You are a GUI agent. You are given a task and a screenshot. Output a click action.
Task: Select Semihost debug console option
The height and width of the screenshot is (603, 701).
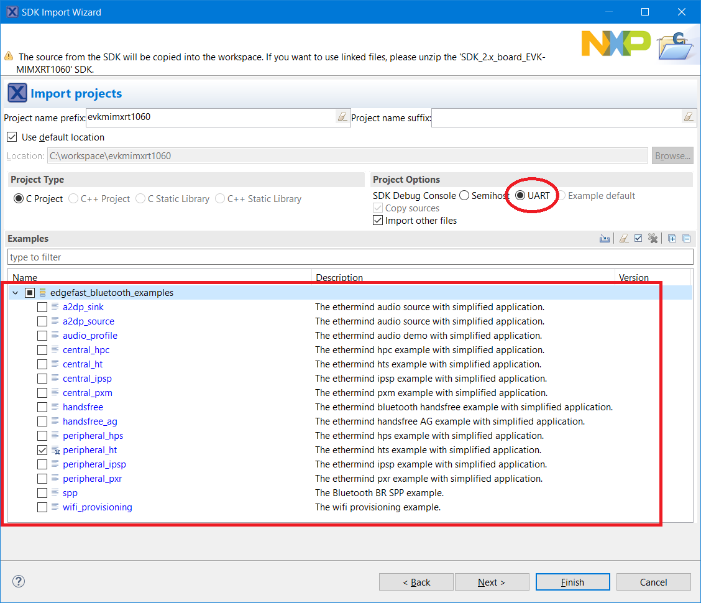click(x=464, y=196)
